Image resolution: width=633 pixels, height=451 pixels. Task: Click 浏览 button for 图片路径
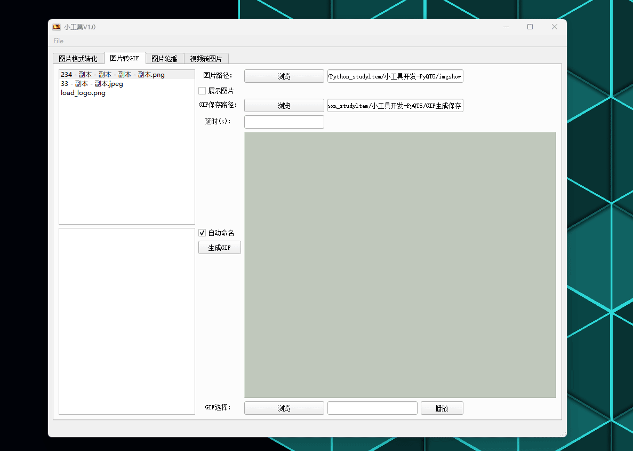click(284, 76)
